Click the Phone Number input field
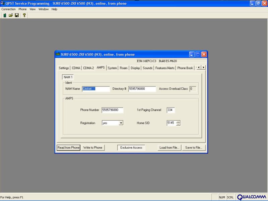Image resolution: width=268 pixels, height=201 pixels. pos(112,110)
